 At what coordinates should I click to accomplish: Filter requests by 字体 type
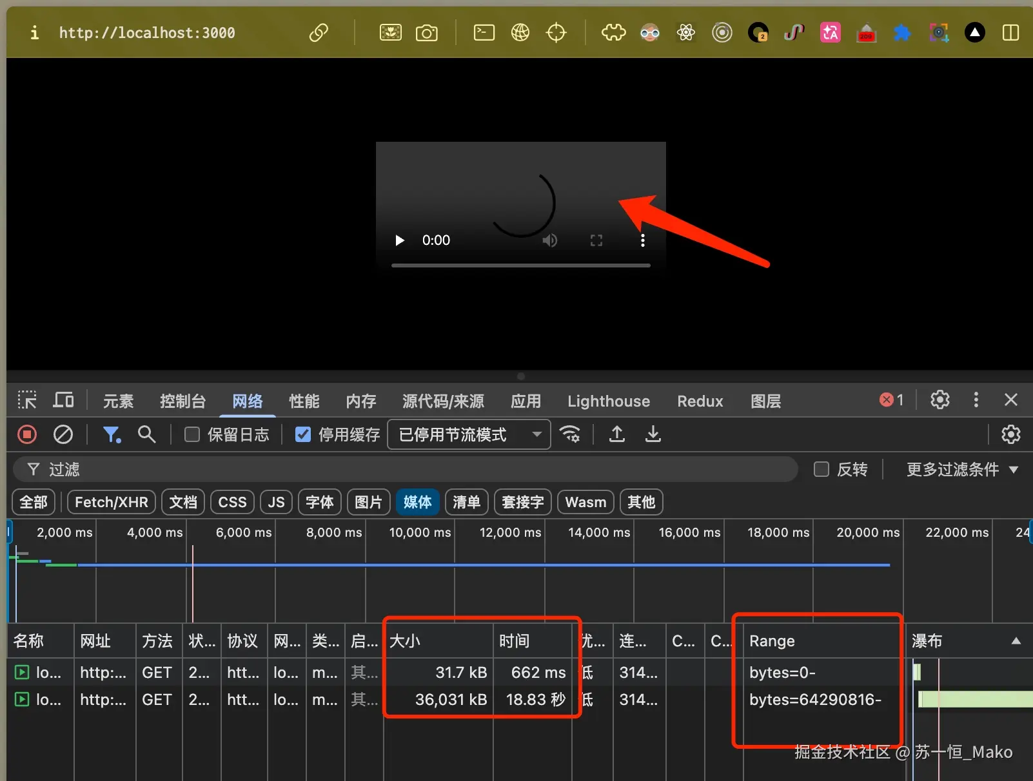(x=320, y=502)
